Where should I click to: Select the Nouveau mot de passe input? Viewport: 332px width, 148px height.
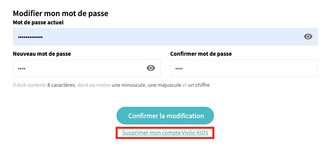tap(87, 68)
